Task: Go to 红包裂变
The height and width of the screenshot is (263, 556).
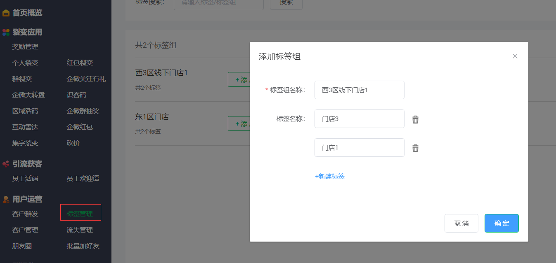Action: click(x=80, y=63)
